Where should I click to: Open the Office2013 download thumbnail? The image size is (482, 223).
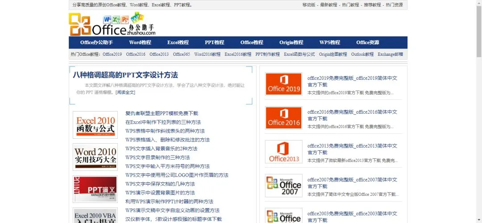(284, 152)
